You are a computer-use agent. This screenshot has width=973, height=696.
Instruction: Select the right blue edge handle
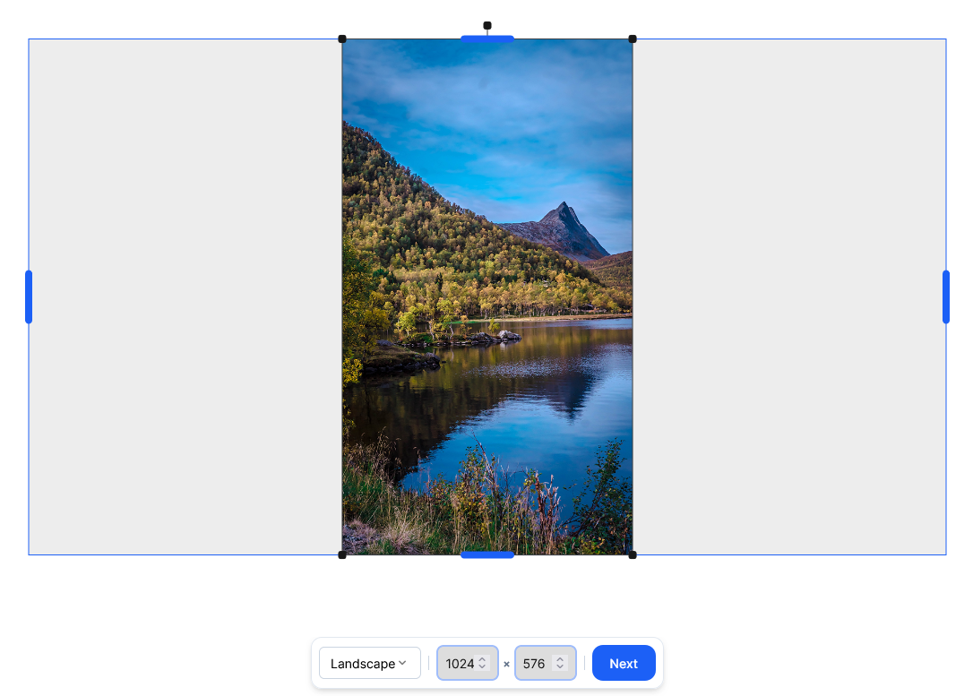pos(946,296)
